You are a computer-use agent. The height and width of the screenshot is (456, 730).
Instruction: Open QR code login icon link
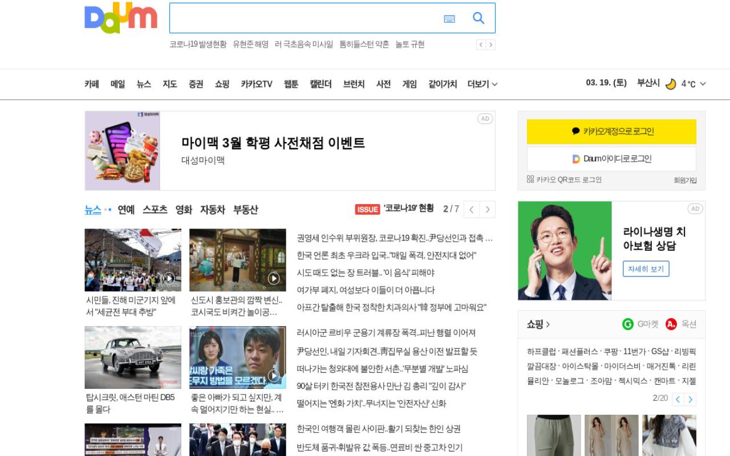click(530, 179)
